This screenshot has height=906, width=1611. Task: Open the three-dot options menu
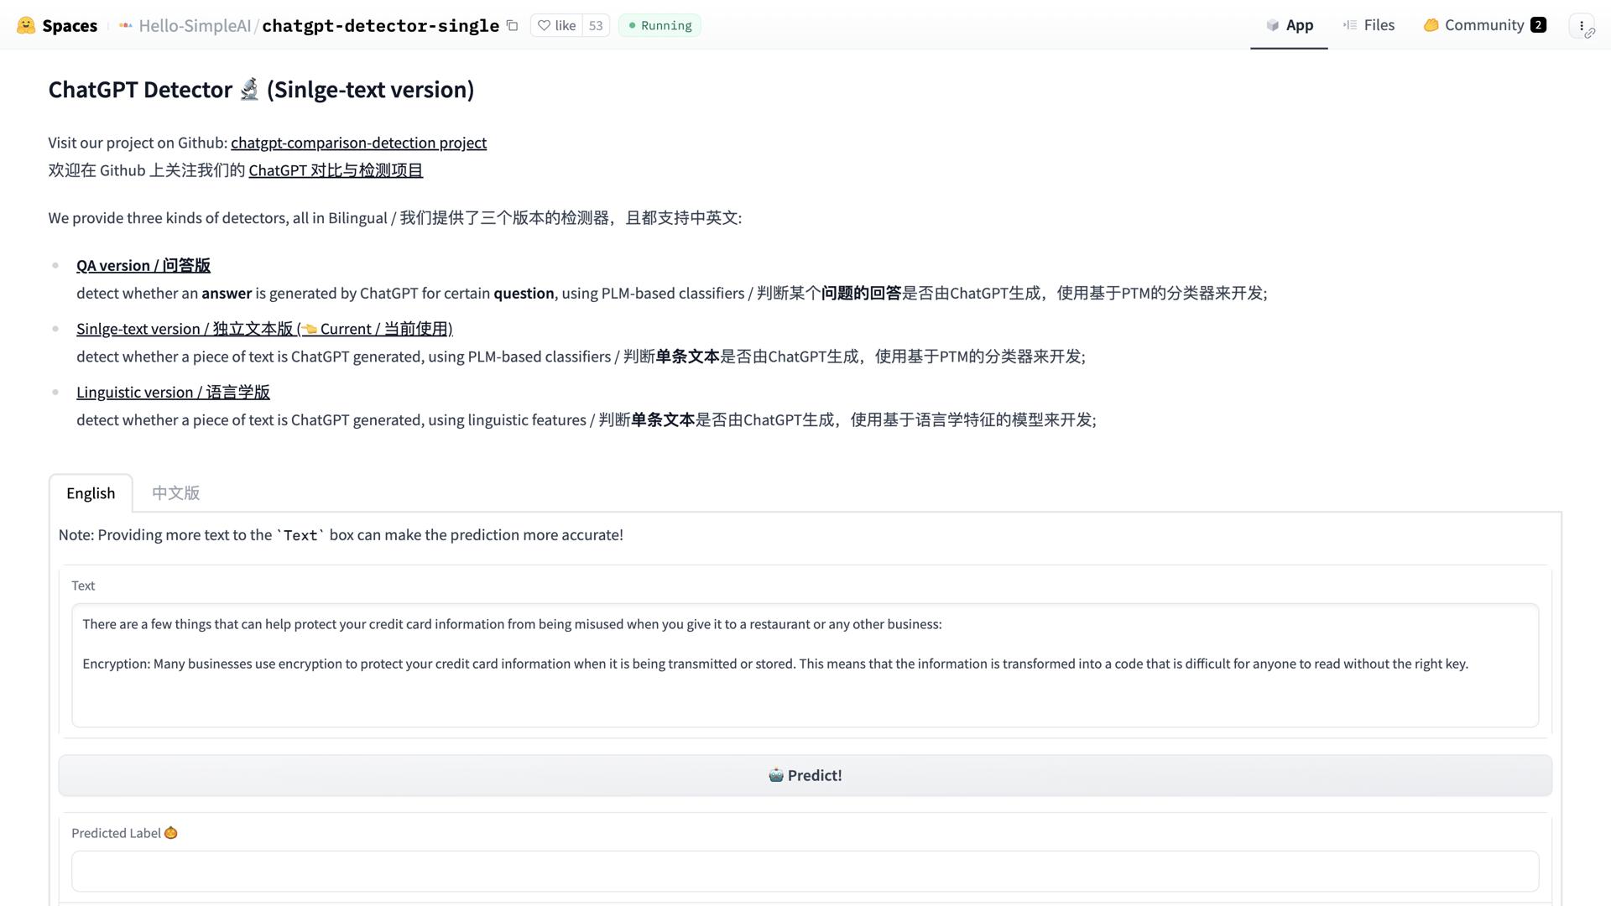1582,25
